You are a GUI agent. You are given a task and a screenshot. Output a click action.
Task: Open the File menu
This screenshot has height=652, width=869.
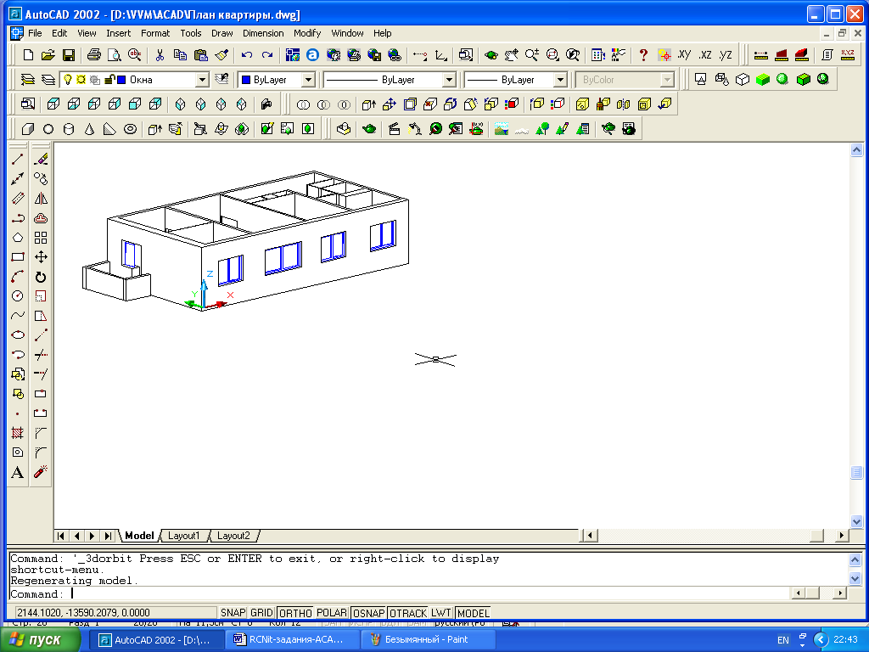pos(35,33)
